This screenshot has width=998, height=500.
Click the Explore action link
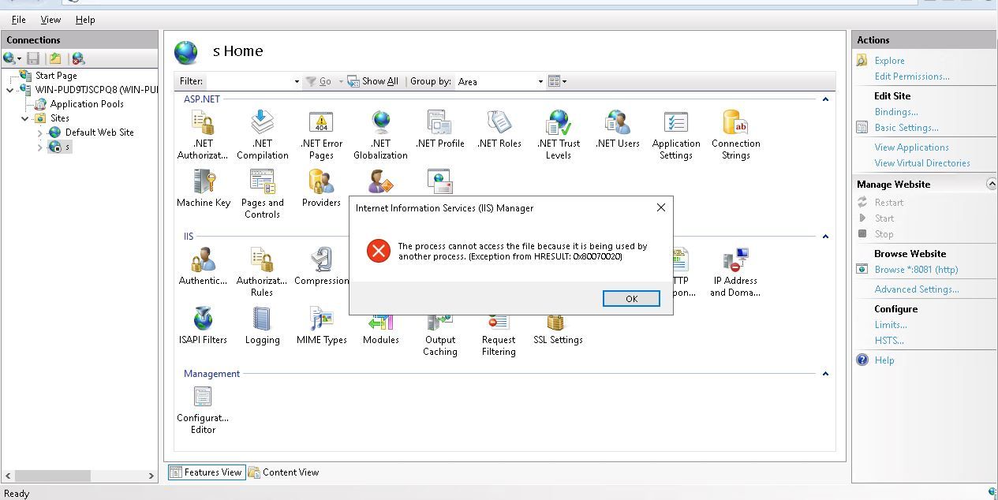tap(889, 61)
